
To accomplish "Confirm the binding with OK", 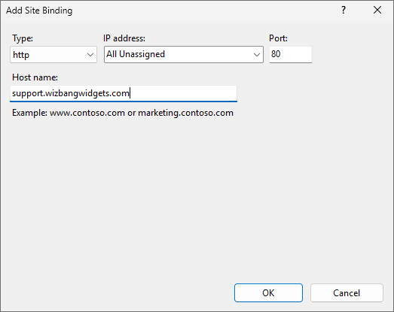I will (268, 292).
